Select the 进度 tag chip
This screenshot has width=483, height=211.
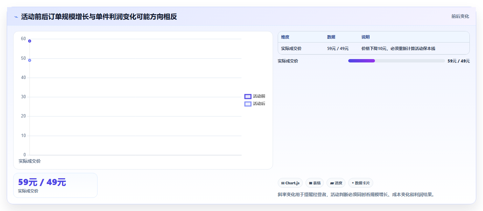pyautogui.click(x=336, y=183)
